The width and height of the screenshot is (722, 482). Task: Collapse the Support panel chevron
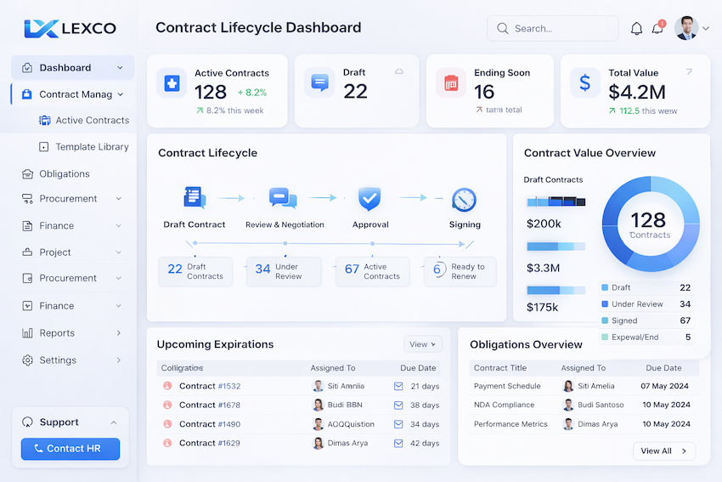[x=114, y=422]
